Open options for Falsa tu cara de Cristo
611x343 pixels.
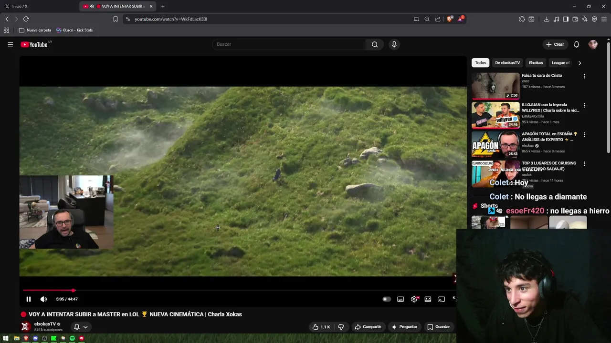coord(584,76)
